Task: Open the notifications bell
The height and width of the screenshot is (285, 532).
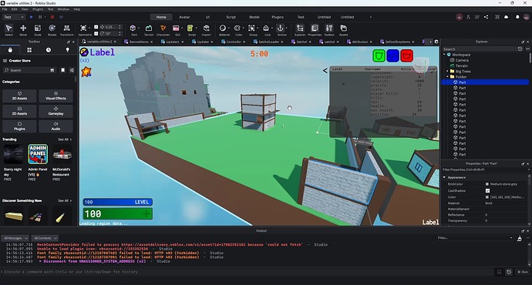Action: coord(517,17)
